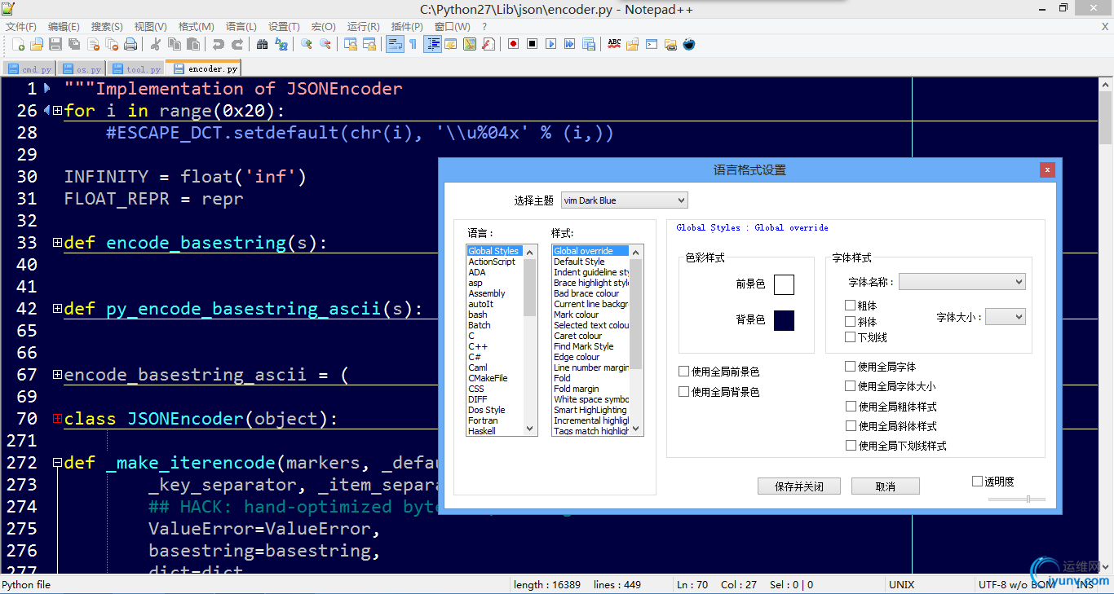Expand red fold marker at line 70
Viewport: 1114px width, 594px height.
click(57, 418)
